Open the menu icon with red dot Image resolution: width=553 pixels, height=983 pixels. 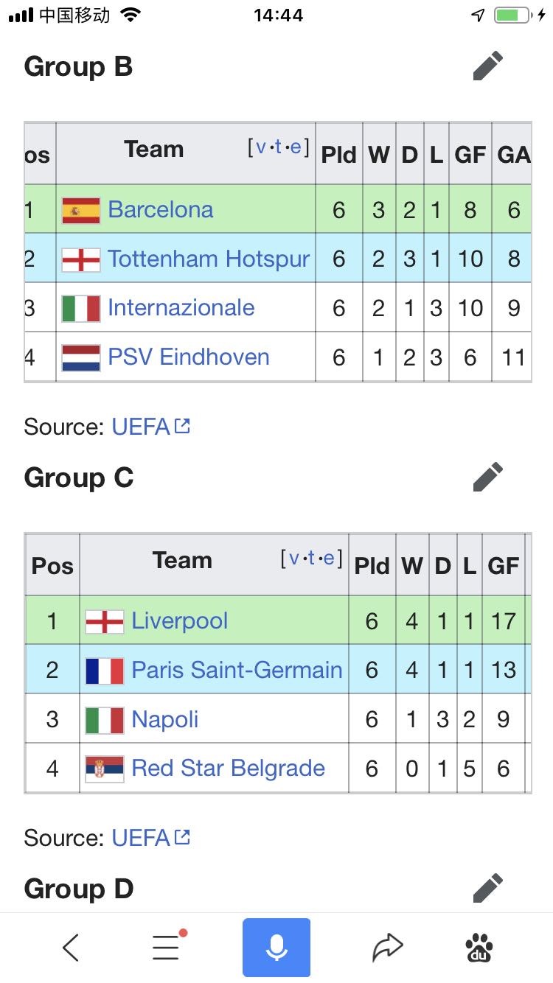[x=167, y=946]
